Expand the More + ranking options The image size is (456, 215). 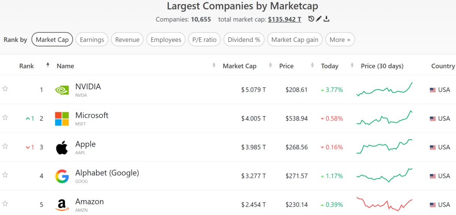[x=340, y=40]
